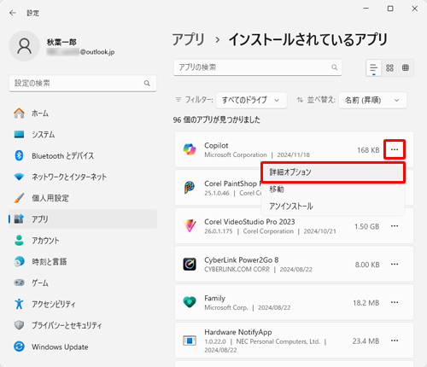Open more options for Corel VideoStudio Pro
This screenshot has height=367, width=427.
click(395, 226)
